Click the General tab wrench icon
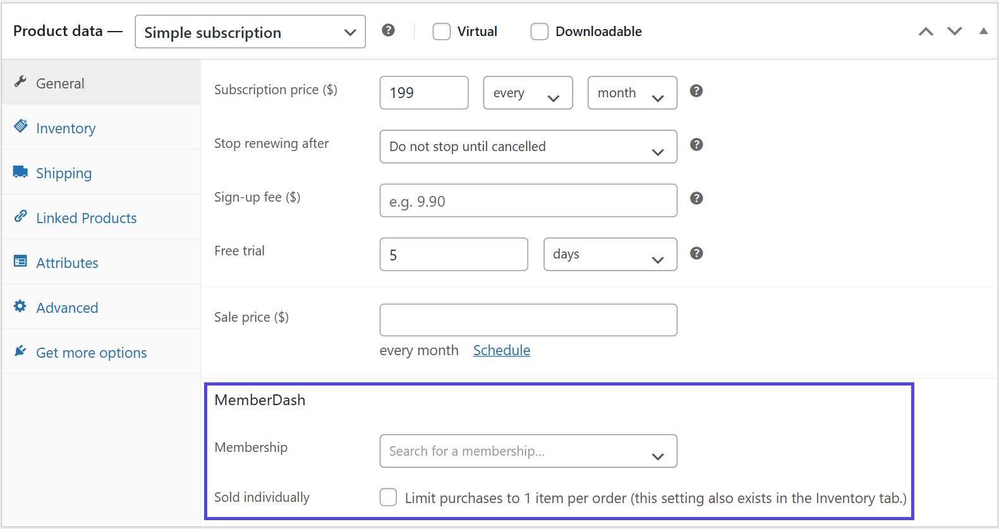Viewport: 999px width, 529px height. point(20,82)
